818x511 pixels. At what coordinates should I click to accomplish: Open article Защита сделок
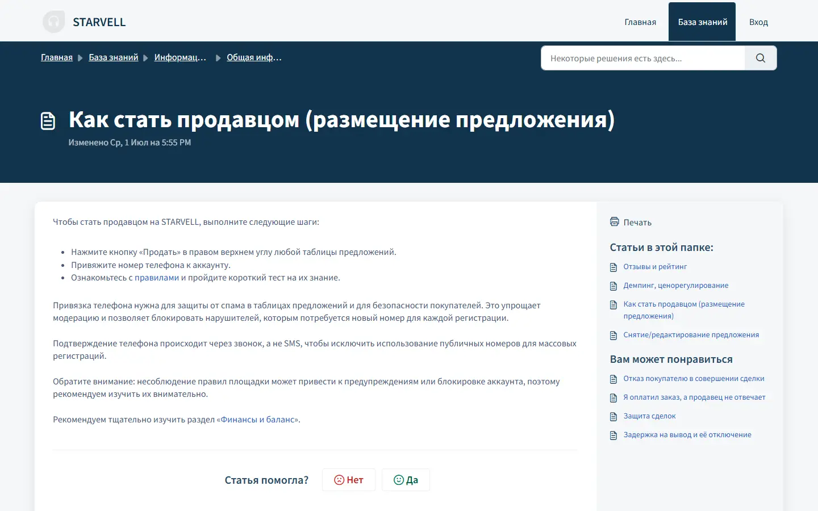[x=649, y=416]
